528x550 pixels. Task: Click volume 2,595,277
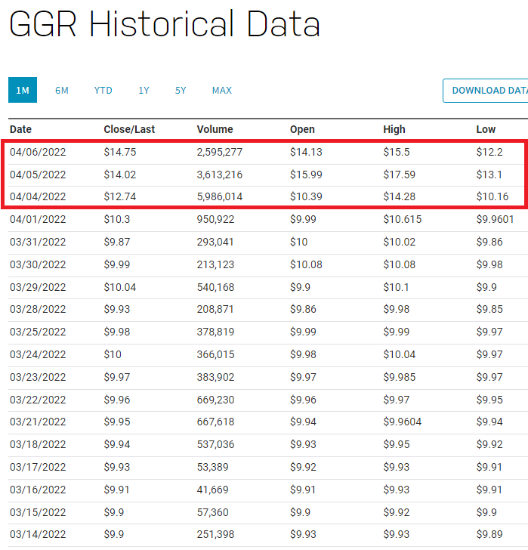[x=220, y=152]
